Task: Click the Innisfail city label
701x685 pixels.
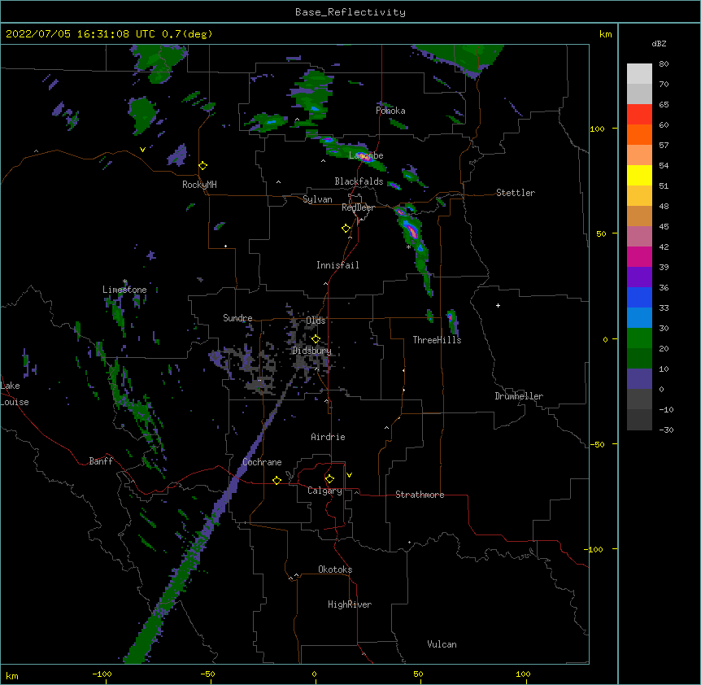Action: point(337,265)
